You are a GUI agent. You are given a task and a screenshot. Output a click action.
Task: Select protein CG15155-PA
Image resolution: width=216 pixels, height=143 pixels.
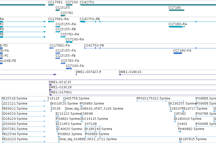point(66,51)
